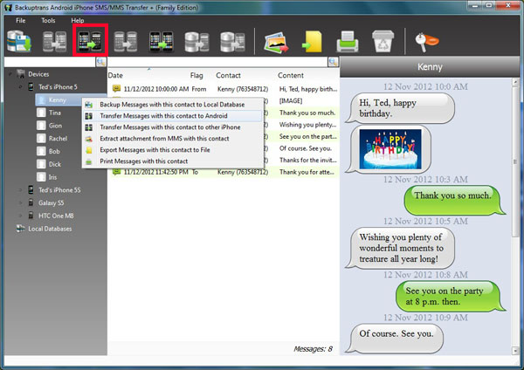The width and height of the screenshot is (524, 370).
Task: Open the Help menu
Action: point(77,20)
